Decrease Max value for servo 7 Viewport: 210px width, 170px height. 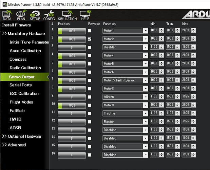[x=193, y=81]
